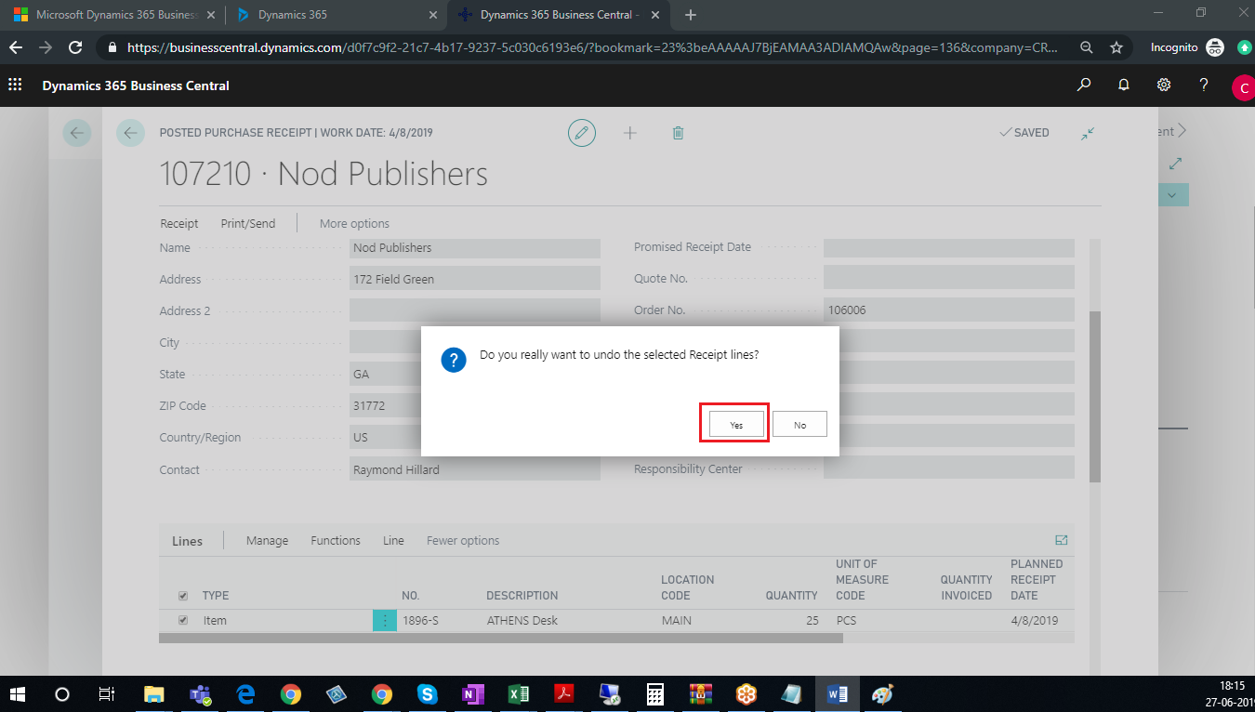This screenshot has height=712, width=1255.
Task: Click the MAIN location code cell
Action: pyautogui.click(x=677, y=620)
